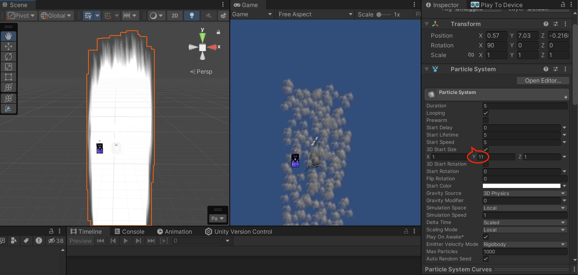578x275 pixels.
Task: Mute Scene view audio
Action: [209, 15]
